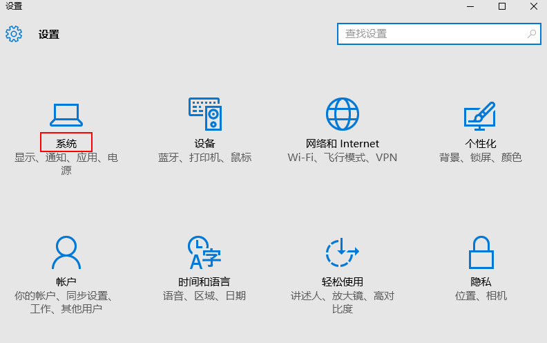Select the 时间和语言 label

pyautogui.click(x=204, y=282)
